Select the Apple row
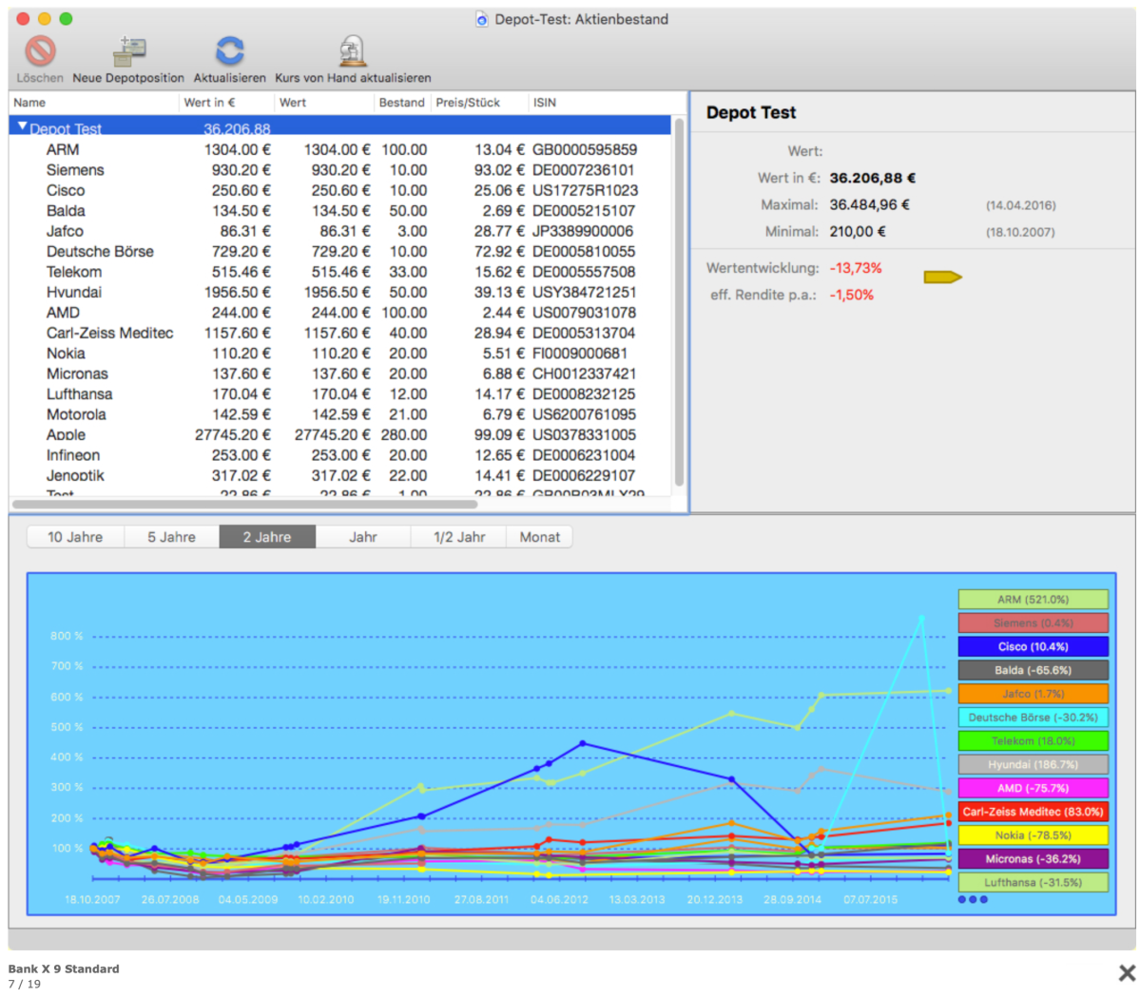 point(340,434)
